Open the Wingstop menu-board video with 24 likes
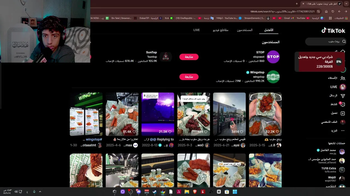Image resolution: width=350 pixels, height=196 pixels. 86,114
